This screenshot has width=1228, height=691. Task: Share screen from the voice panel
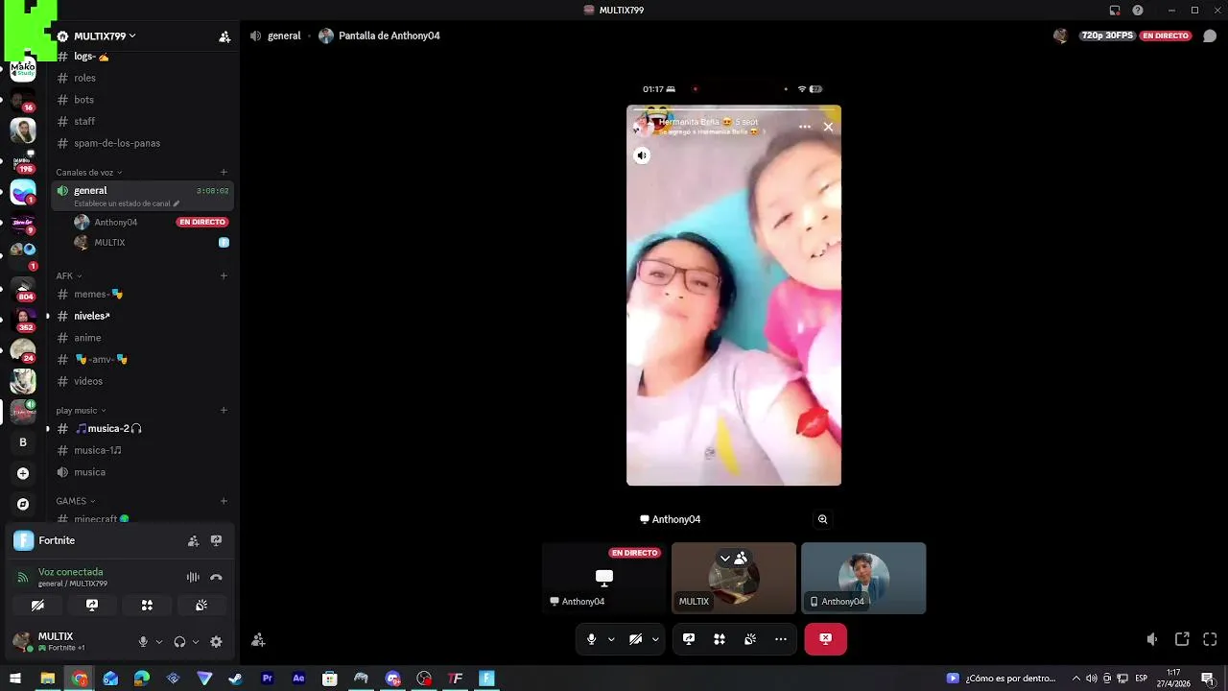point(92,606)
